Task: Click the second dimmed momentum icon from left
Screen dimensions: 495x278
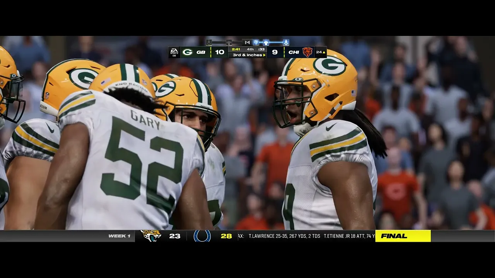Action: (x=229, y=42)
